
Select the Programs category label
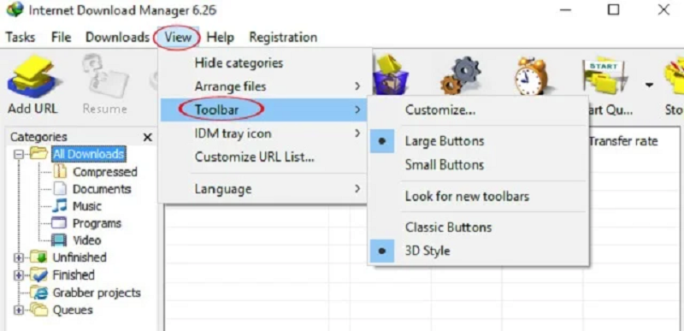tap(97, 223)
